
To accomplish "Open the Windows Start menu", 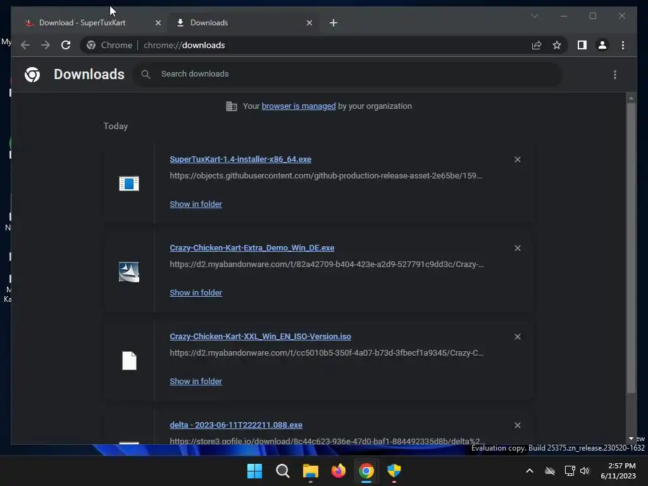I will [x=254, y=471].
